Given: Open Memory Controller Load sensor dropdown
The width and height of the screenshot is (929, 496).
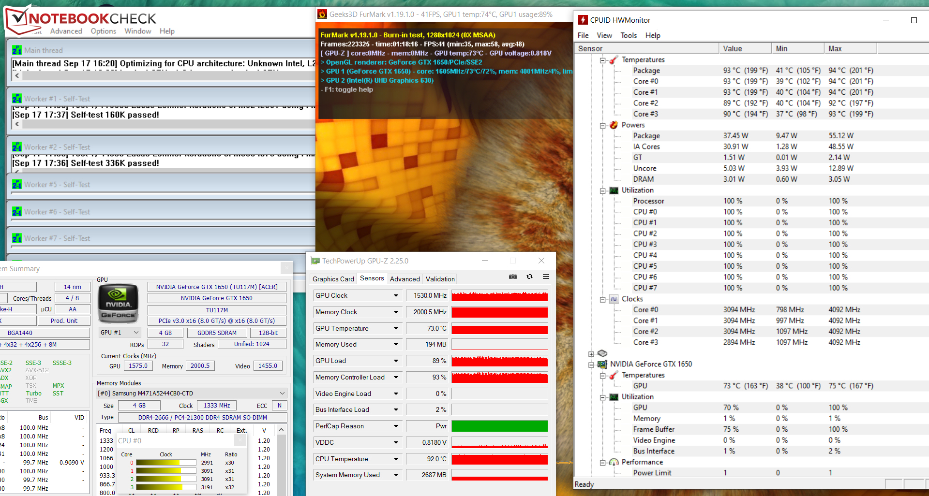Looking at the screenshot, I should pyautogui.click(x=396, y=378).
